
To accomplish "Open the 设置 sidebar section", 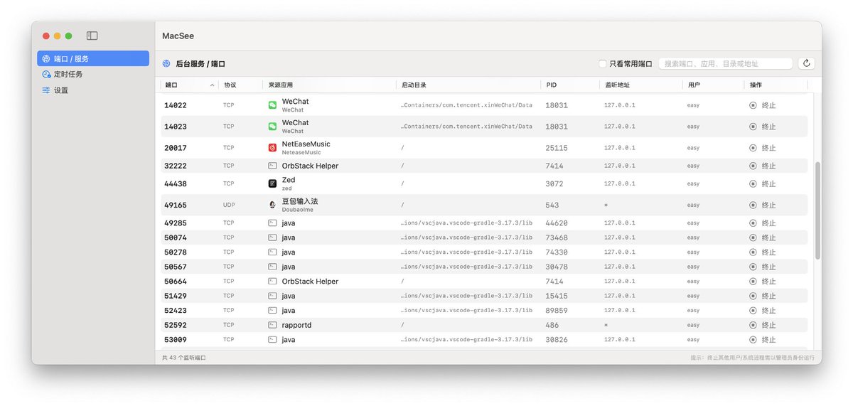I will (x=93, y=90).
